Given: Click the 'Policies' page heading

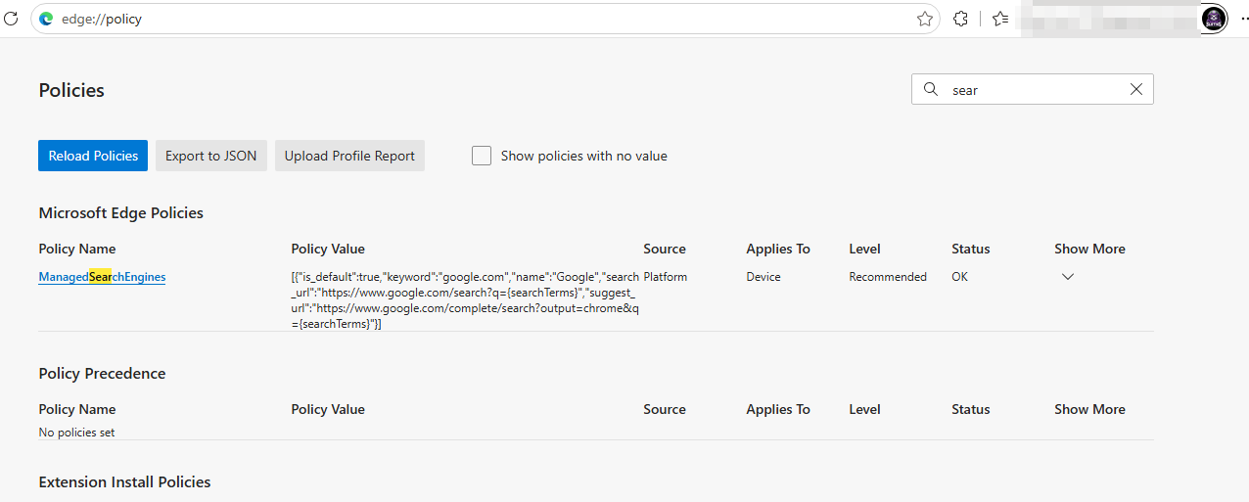Looking at the screenshot, I should click(x=71, y=90).
